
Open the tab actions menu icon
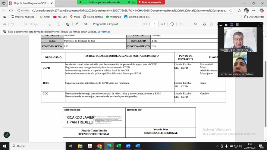tap(4, 3)
